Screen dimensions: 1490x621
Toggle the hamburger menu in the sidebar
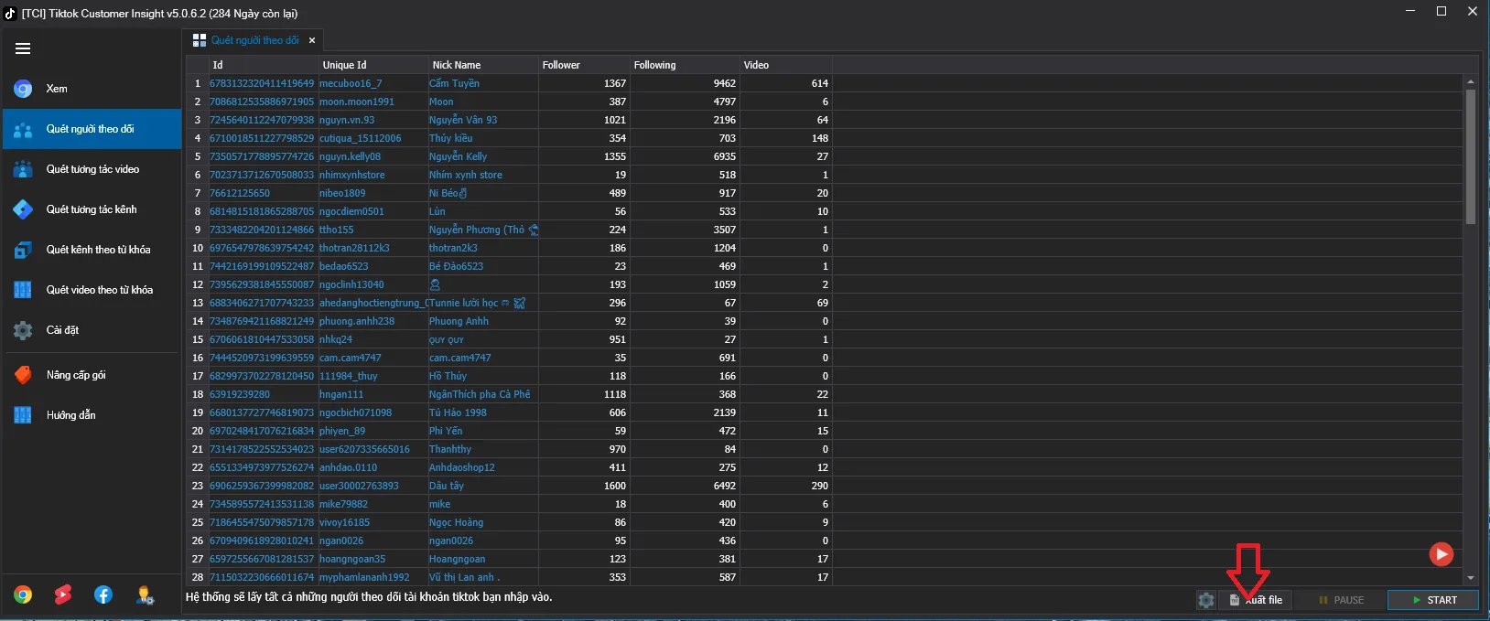(x=23, y=48)
